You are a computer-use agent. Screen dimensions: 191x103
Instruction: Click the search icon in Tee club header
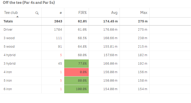coord(37,13)
